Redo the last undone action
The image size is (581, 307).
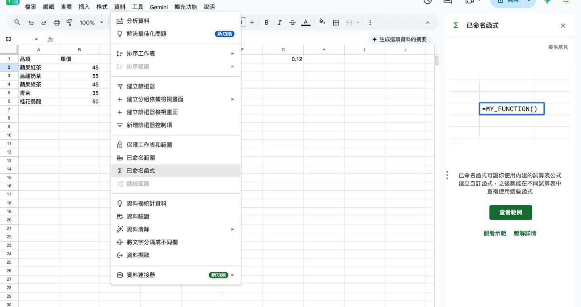pyautogui.click(x=44, y=23)
